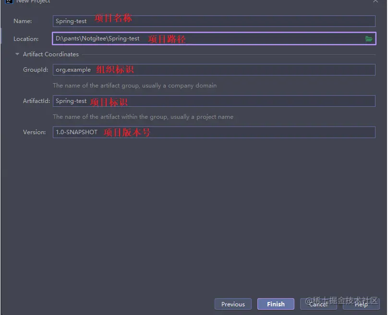
Task: Click the GroupId: label
Action: [36, 70]
